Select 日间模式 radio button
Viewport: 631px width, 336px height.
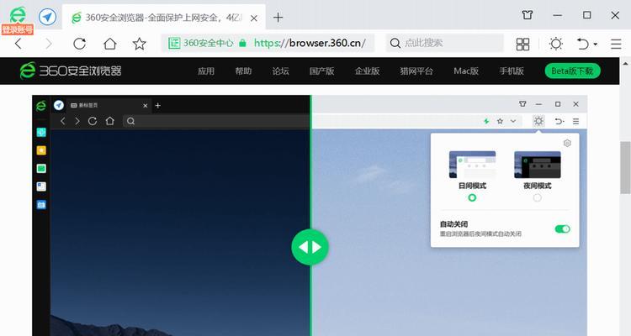point(472,197)
